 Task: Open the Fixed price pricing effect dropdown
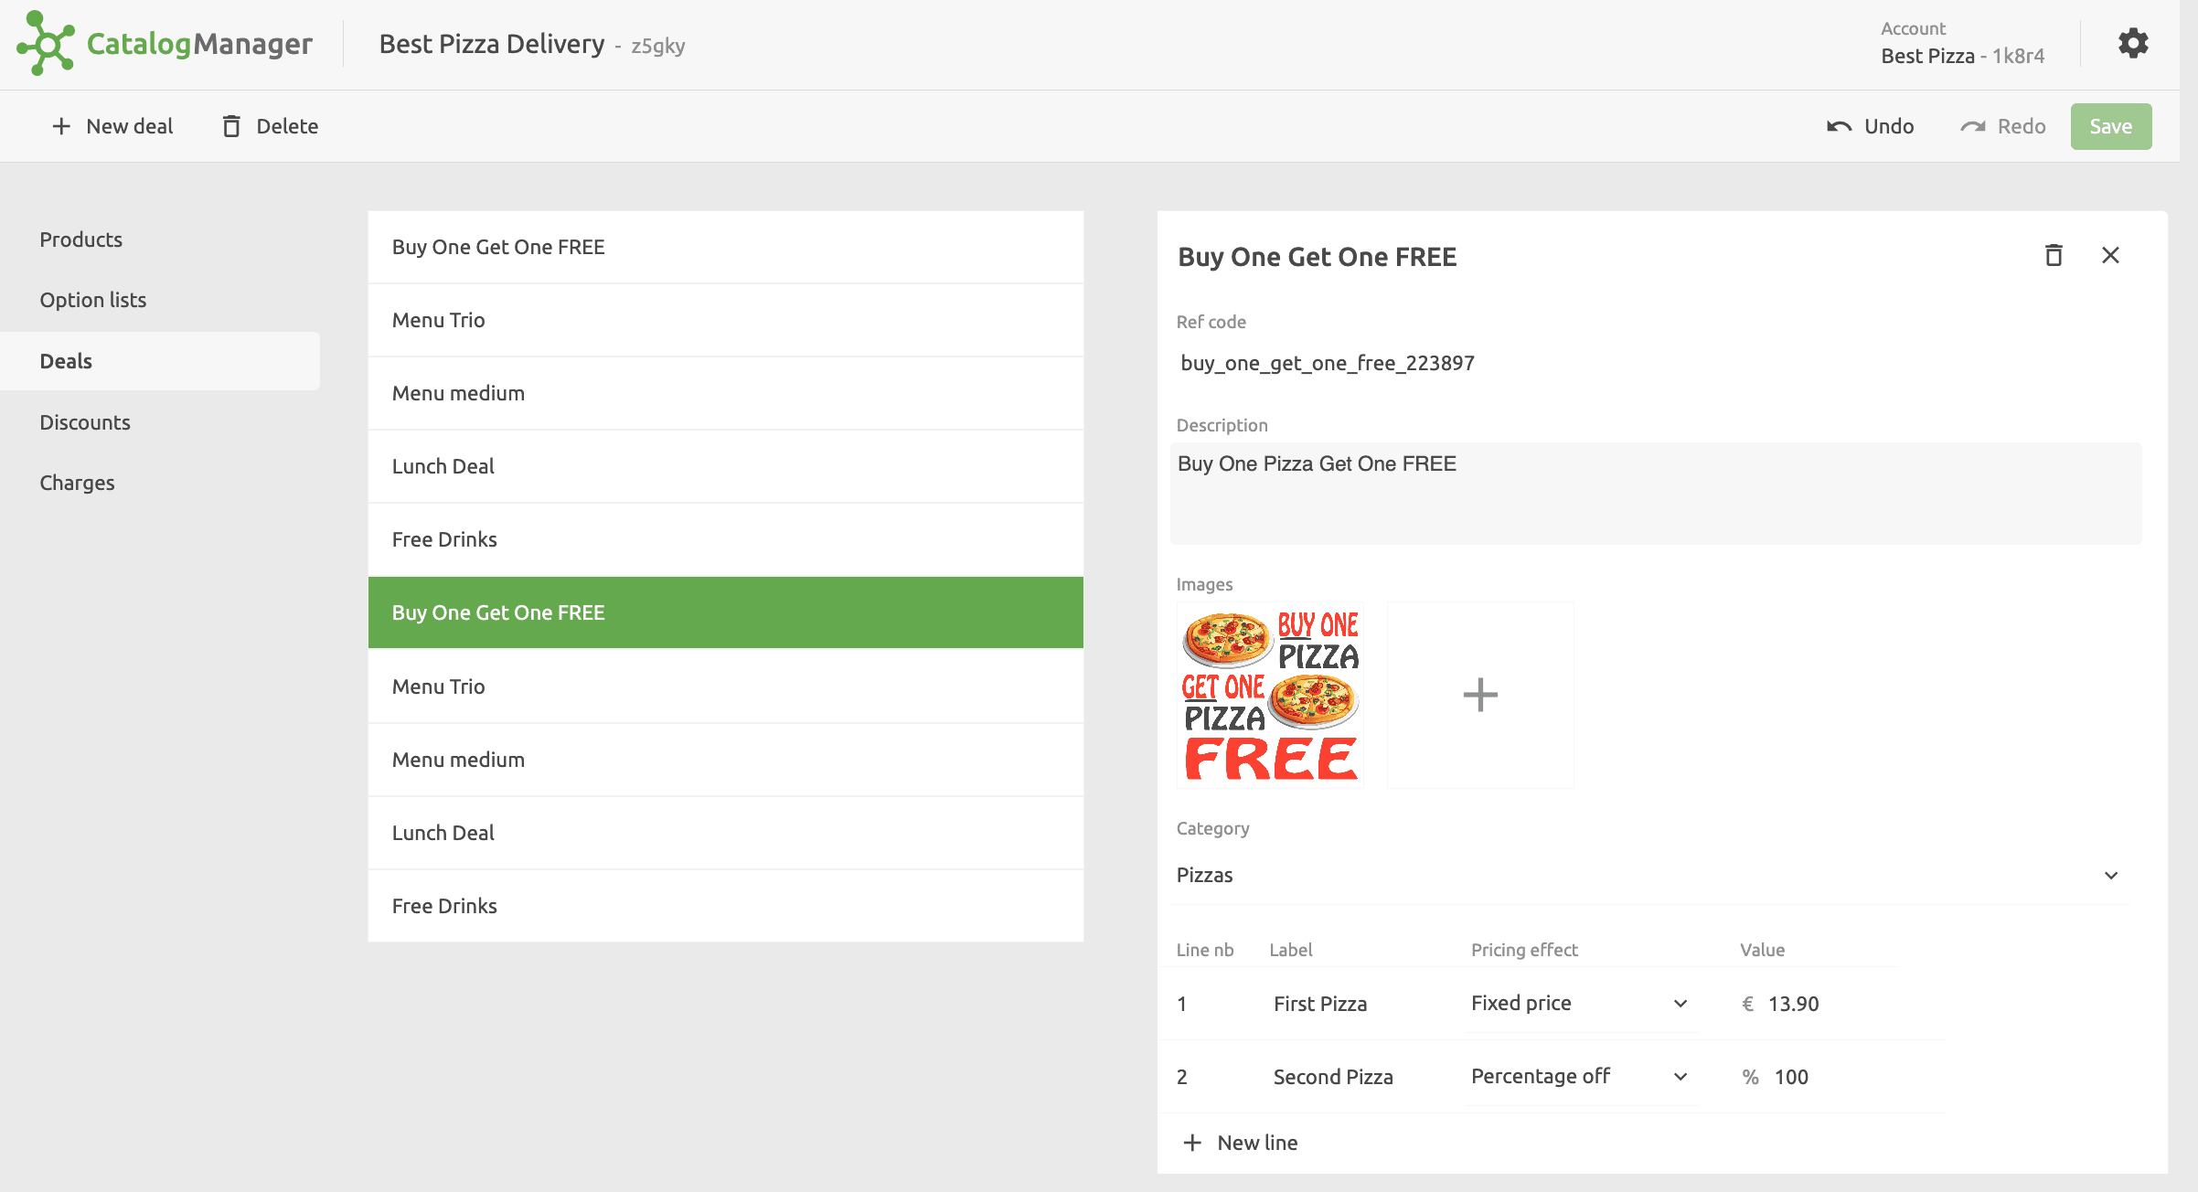click(1679, 1003)
